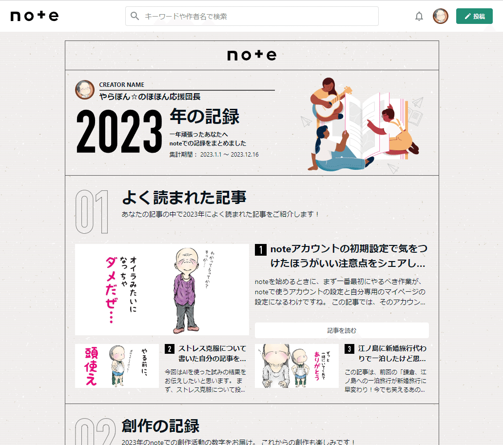
Task: Open the notifications bell
Action: (419, 16)
